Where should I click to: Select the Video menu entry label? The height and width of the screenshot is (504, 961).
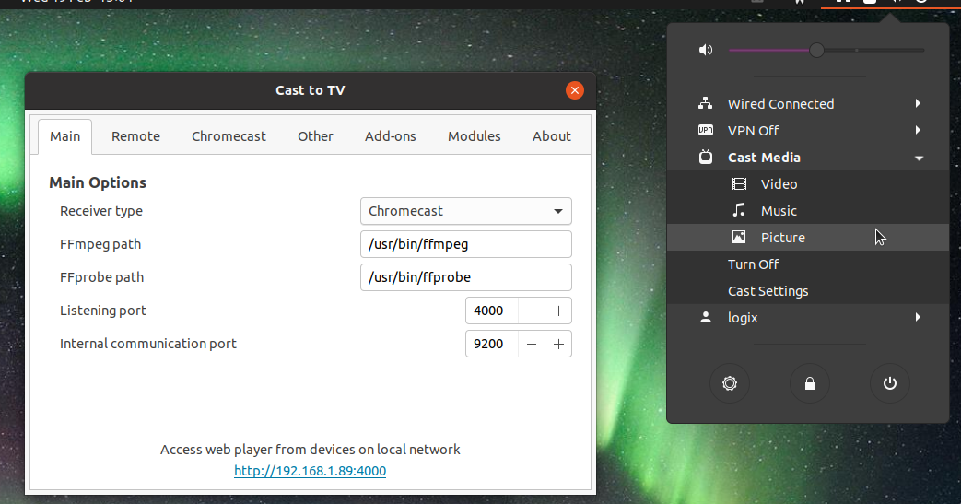pos(779,184)
